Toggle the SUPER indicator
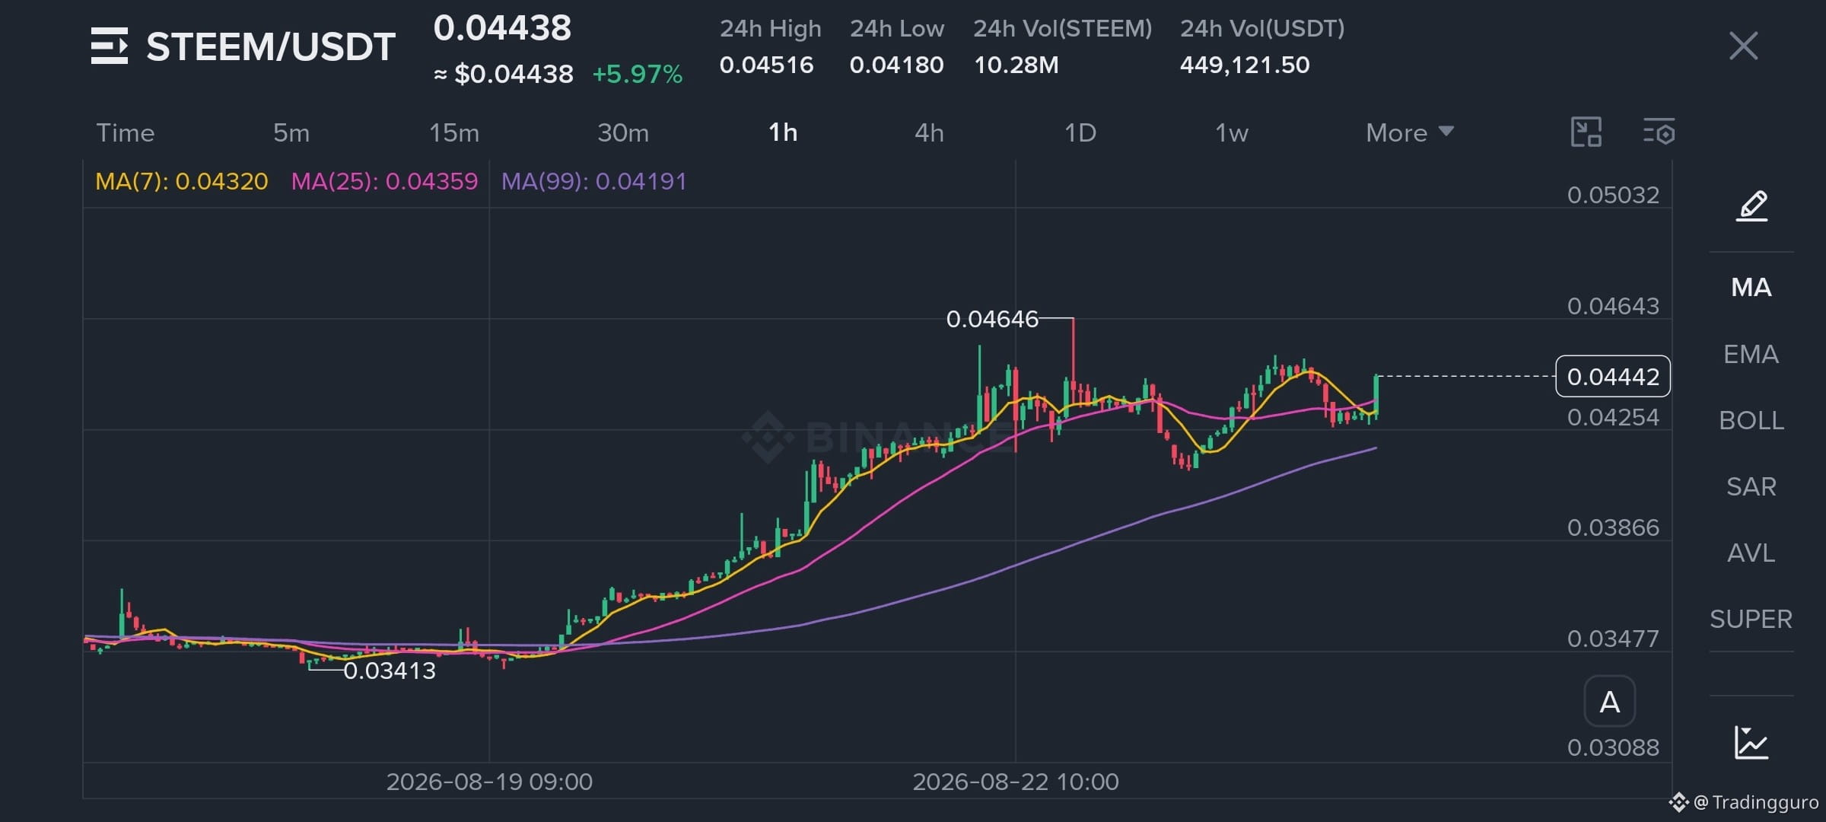Image resolution: width=1826 pixels, height=822 pixels. coord(1751,620)
